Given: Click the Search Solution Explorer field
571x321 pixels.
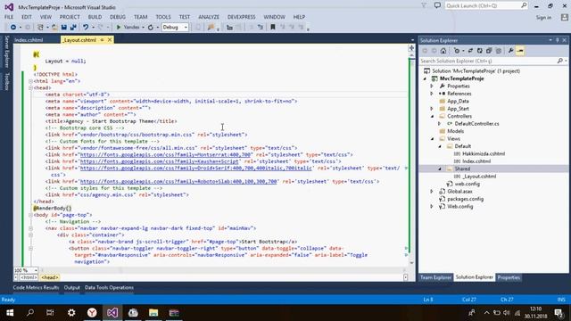Looking at the screenshot, I should point(488,62).
